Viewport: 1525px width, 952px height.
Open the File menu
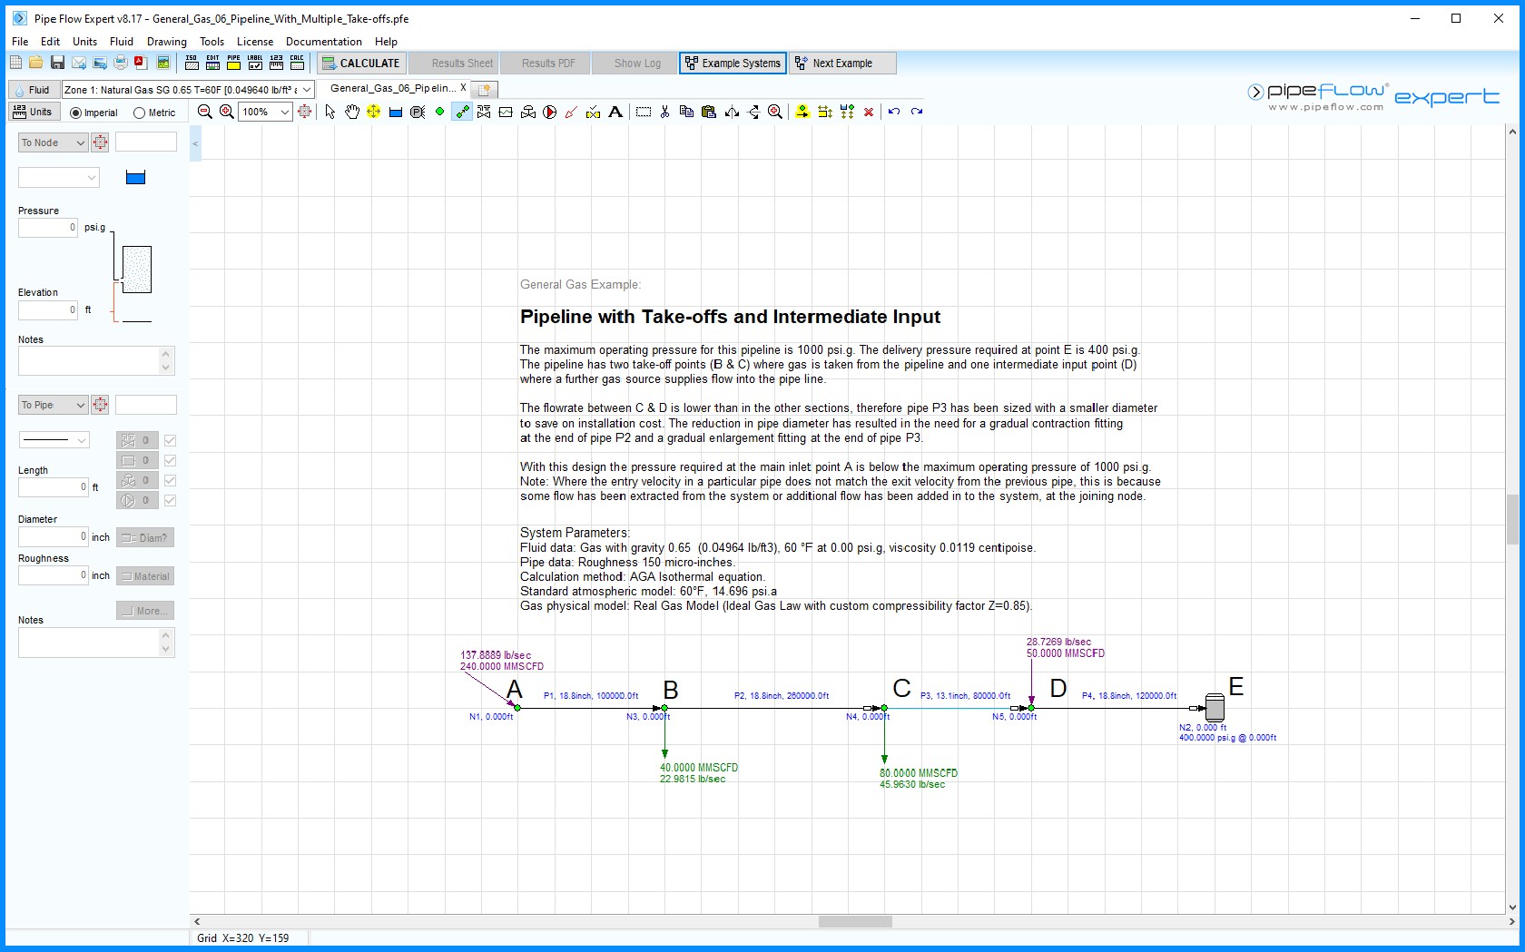click(20, 42)
